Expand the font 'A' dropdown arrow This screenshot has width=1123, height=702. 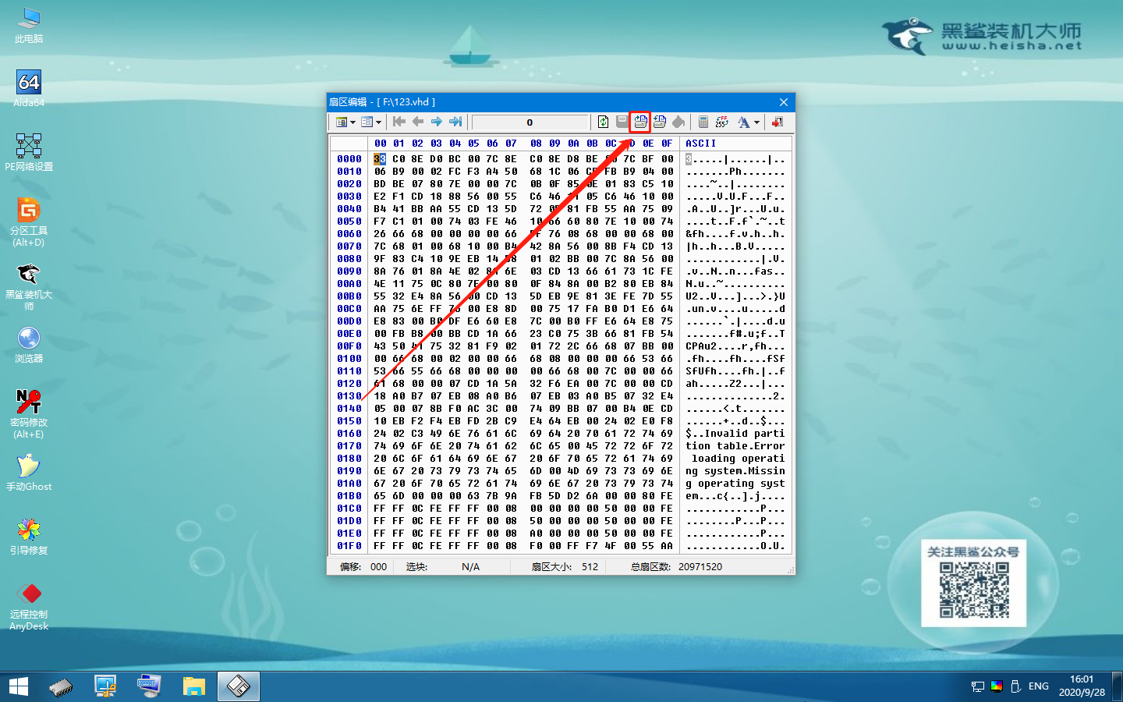[756, 122]
